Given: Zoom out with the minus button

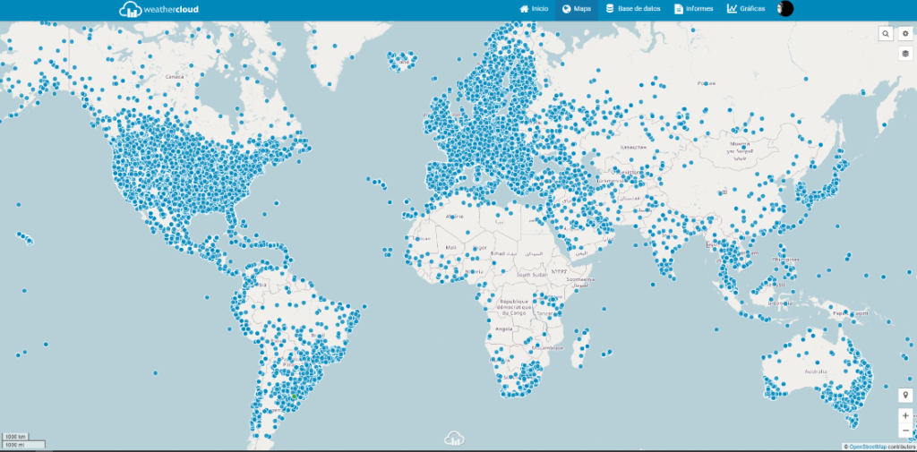Looking at the screenshot, I should (905, 431).
